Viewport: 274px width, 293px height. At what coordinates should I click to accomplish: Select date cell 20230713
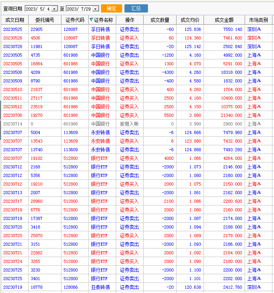pos(13,193)
